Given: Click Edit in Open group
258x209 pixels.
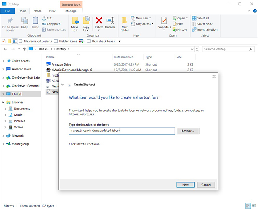Looking at the screenshot, I should pos(178,24).
